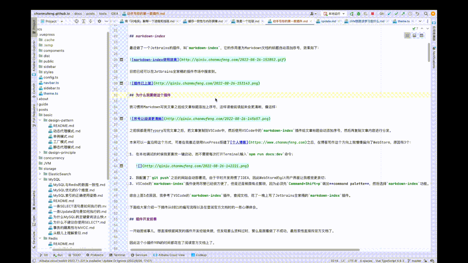Switch markdown preview to editor-only mode
The height and width of the screenshot is (263, 468).
coord(407,35)
